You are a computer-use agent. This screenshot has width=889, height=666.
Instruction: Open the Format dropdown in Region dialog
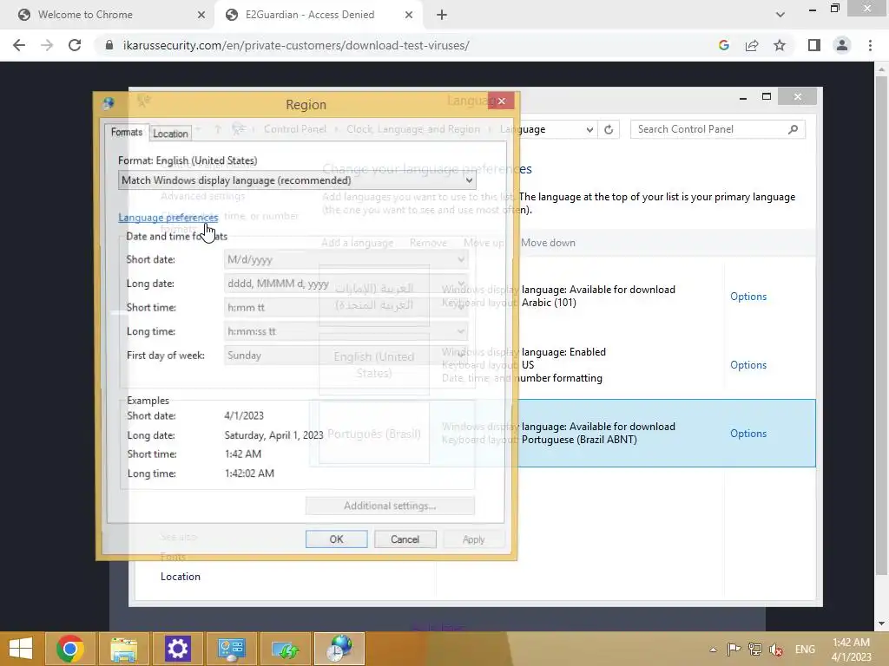tap(297, 180)
